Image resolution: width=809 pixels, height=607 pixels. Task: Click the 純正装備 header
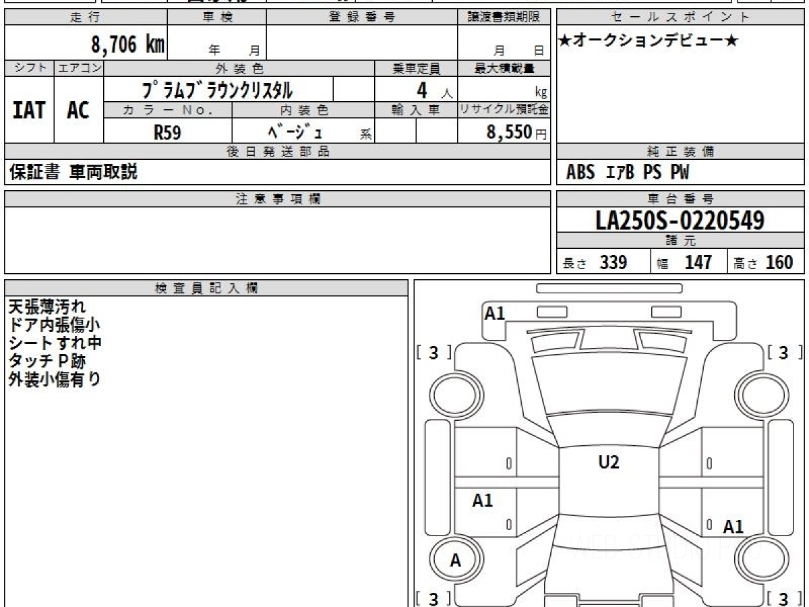681,152
